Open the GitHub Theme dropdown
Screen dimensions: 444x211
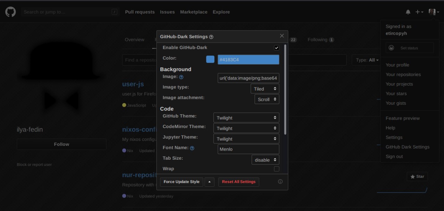[x=246, y=118]
